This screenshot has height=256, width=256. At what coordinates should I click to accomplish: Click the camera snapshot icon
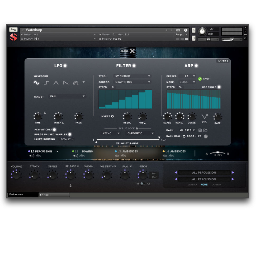[178, 30]
